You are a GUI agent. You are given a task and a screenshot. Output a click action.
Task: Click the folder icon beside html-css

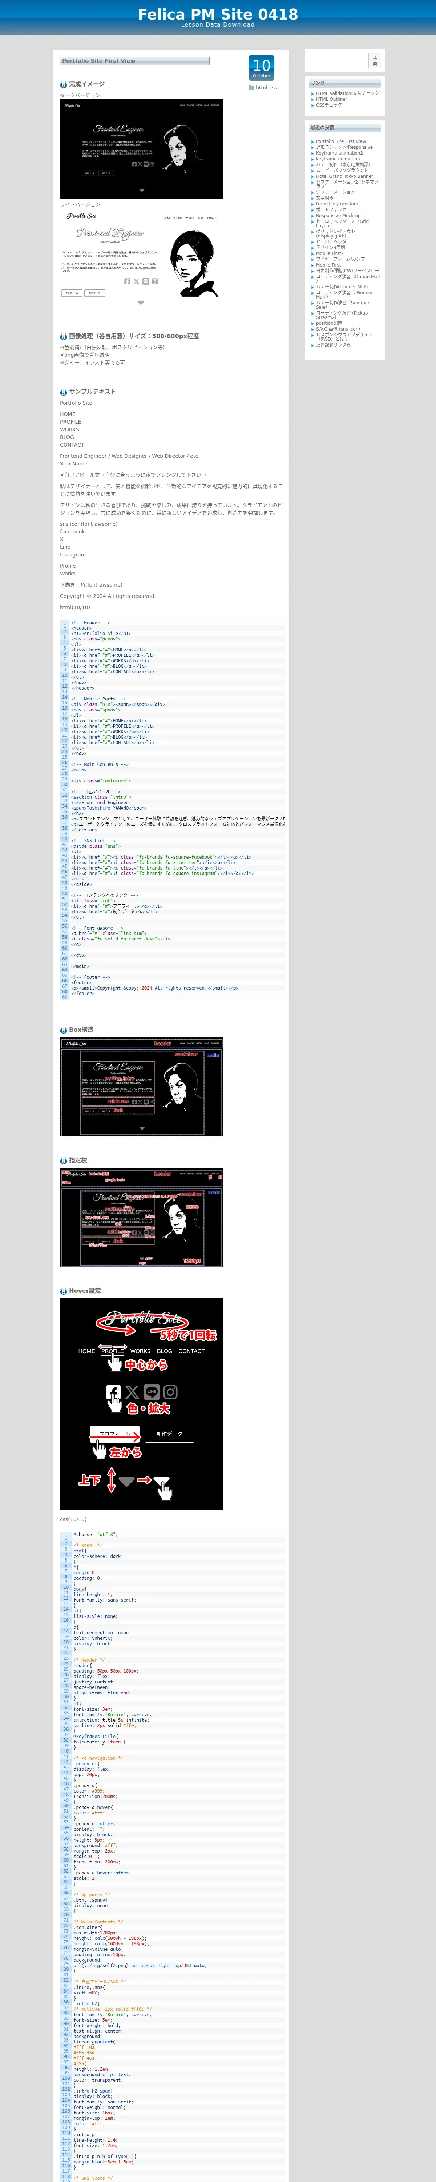pyautogui.click(x=251, y=87)
